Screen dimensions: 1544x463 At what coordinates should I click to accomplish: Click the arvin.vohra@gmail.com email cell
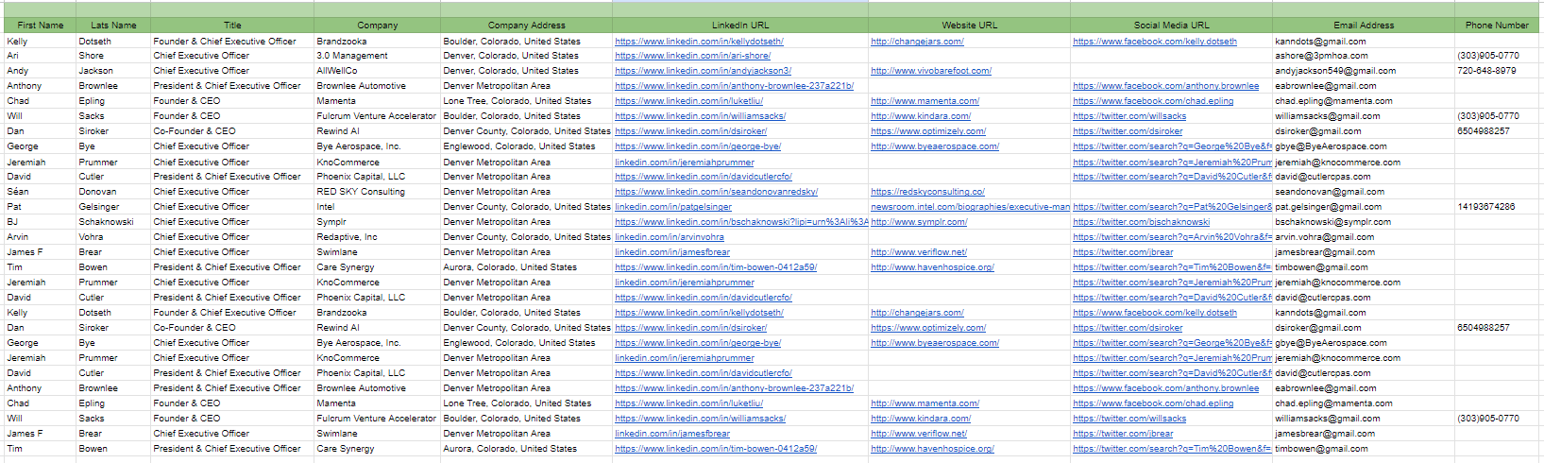1364,237
